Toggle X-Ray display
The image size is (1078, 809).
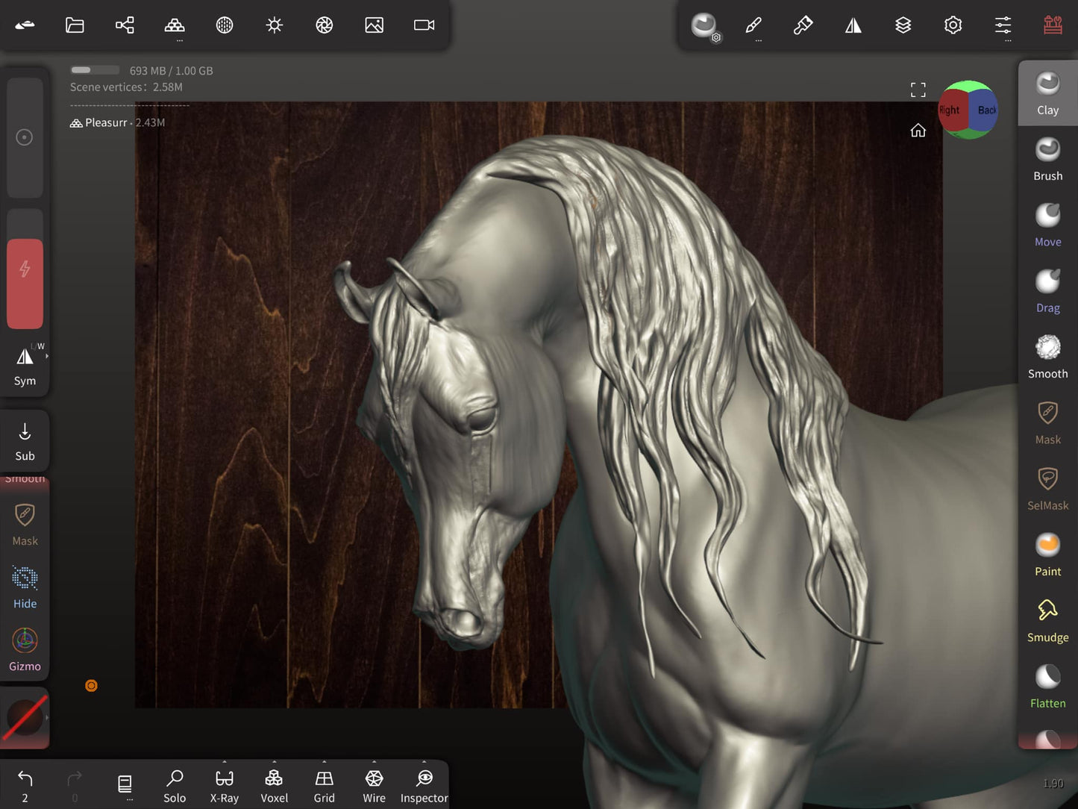(225, 787)
